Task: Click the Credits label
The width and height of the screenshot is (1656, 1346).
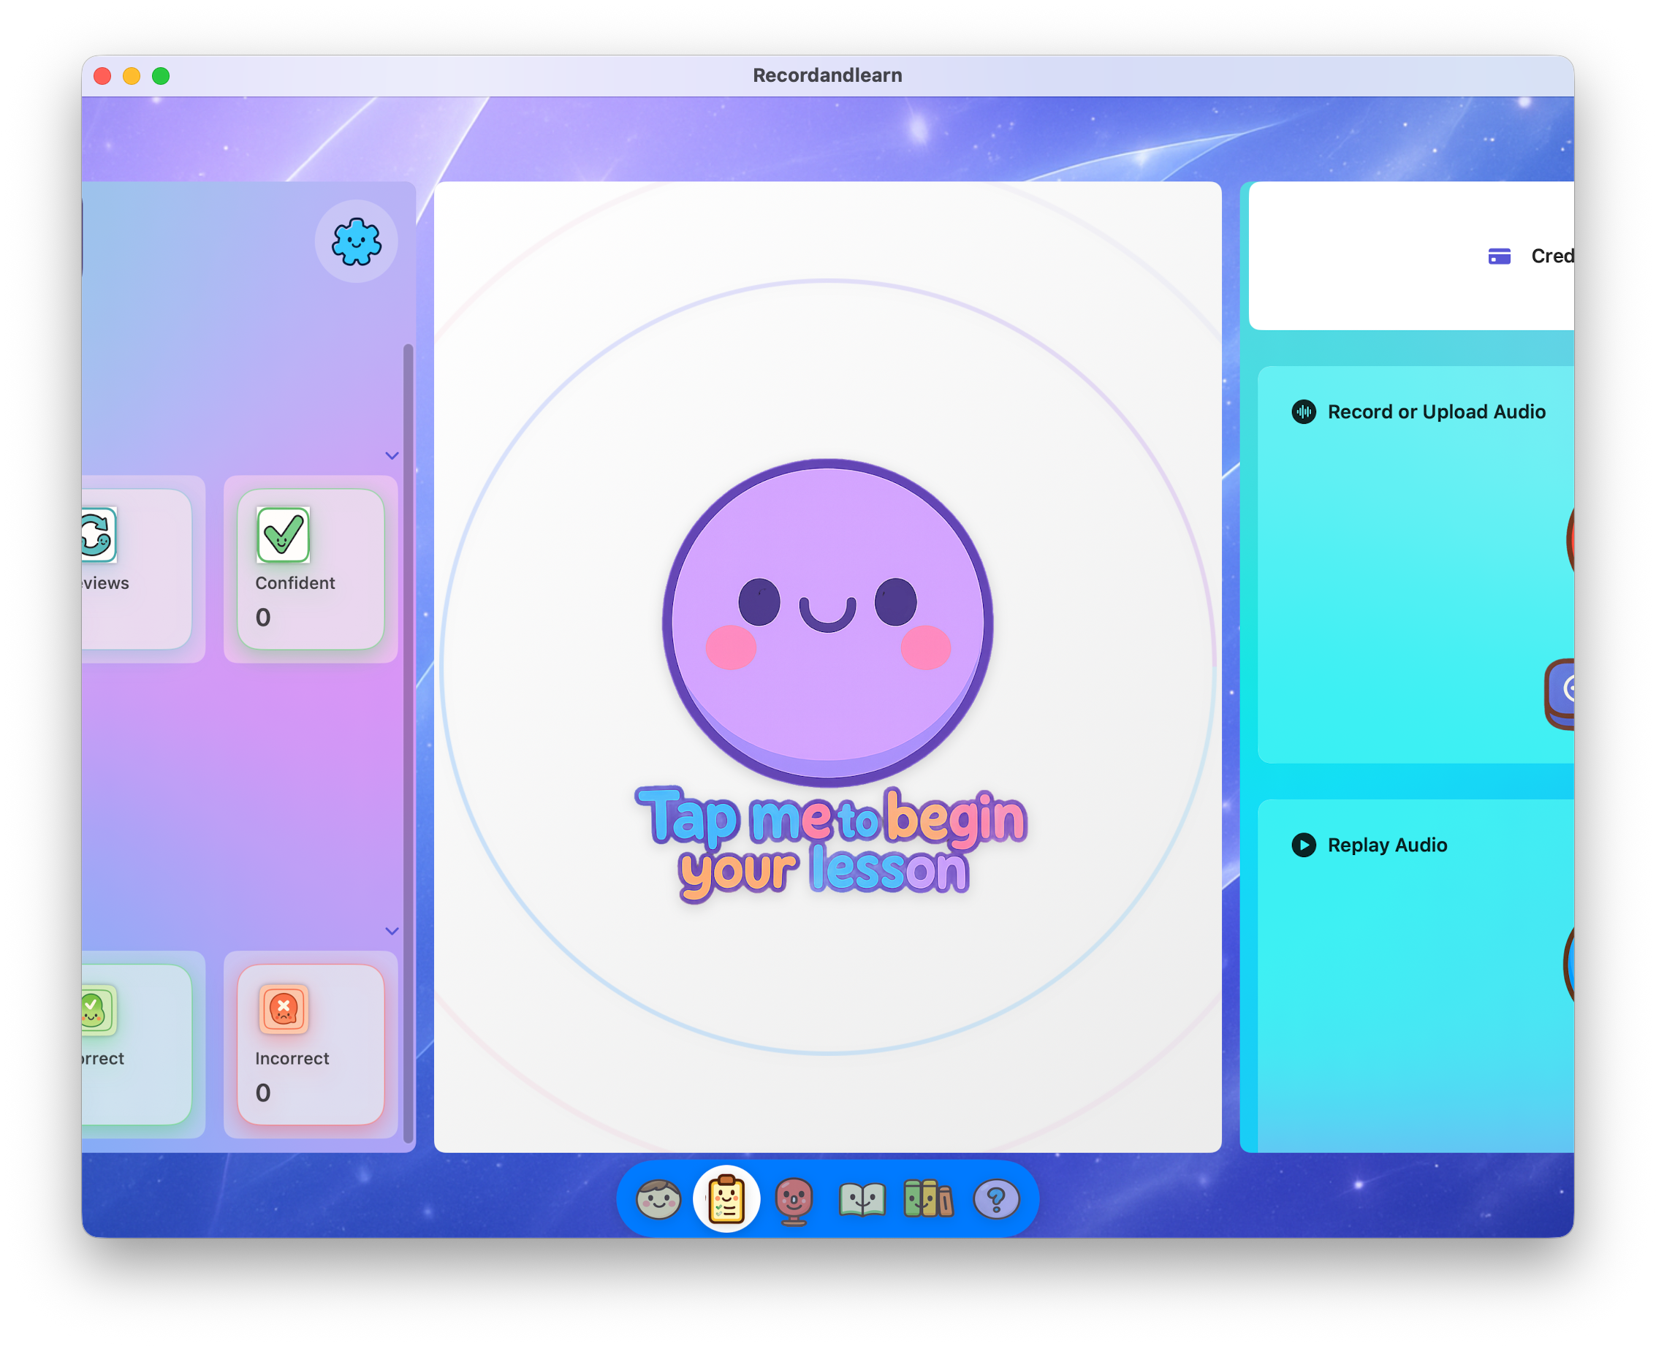Action: pyautogui.click(x=1551, y=256)
